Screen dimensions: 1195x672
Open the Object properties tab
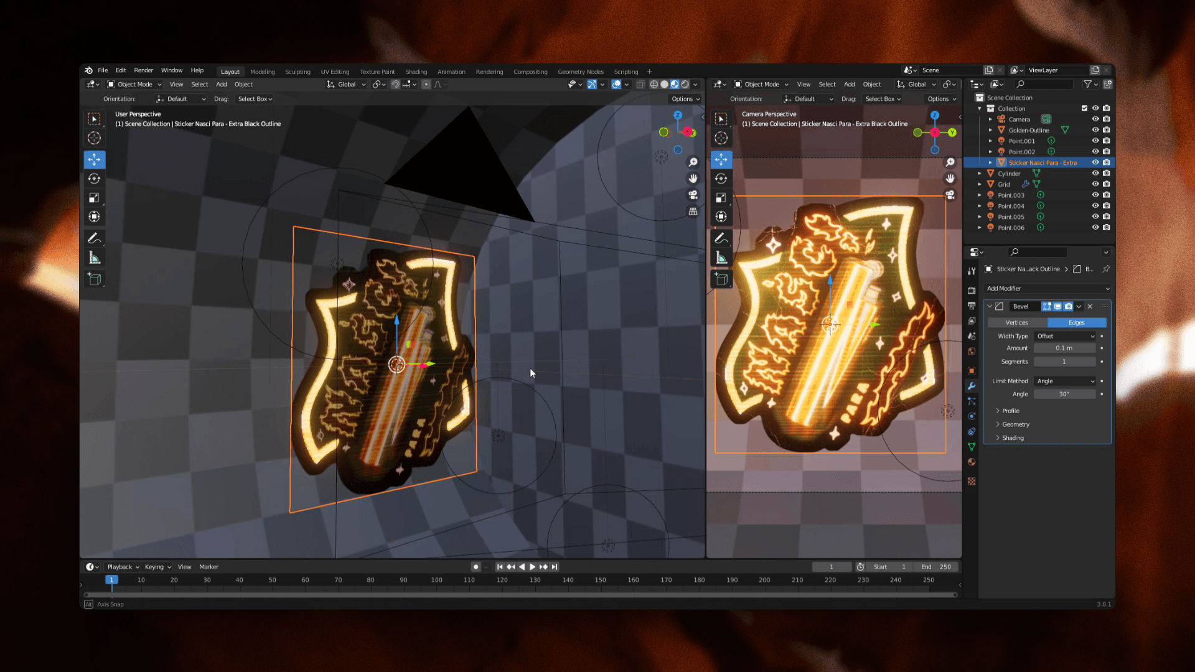(x=972, y=371)
